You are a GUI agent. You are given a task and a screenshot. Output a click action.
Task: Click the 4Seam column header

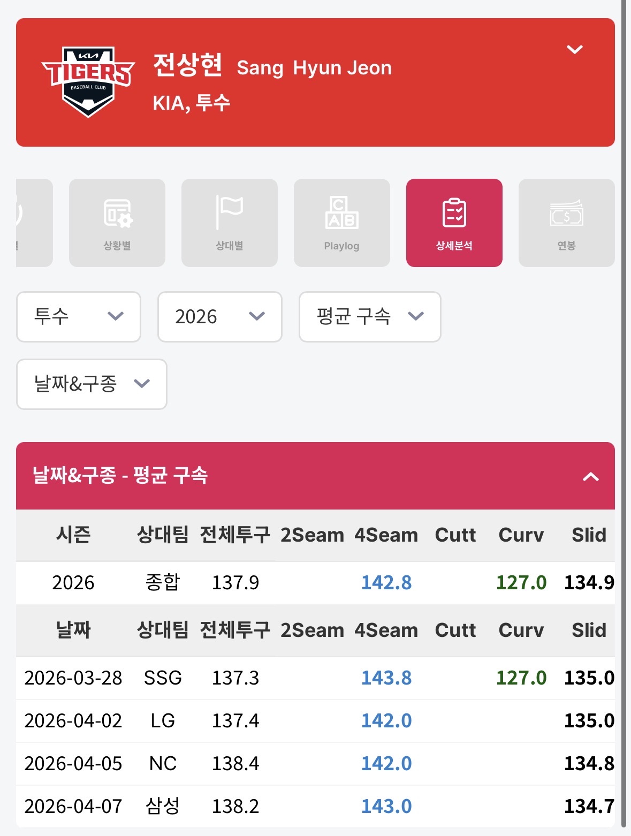pos(386,535)
